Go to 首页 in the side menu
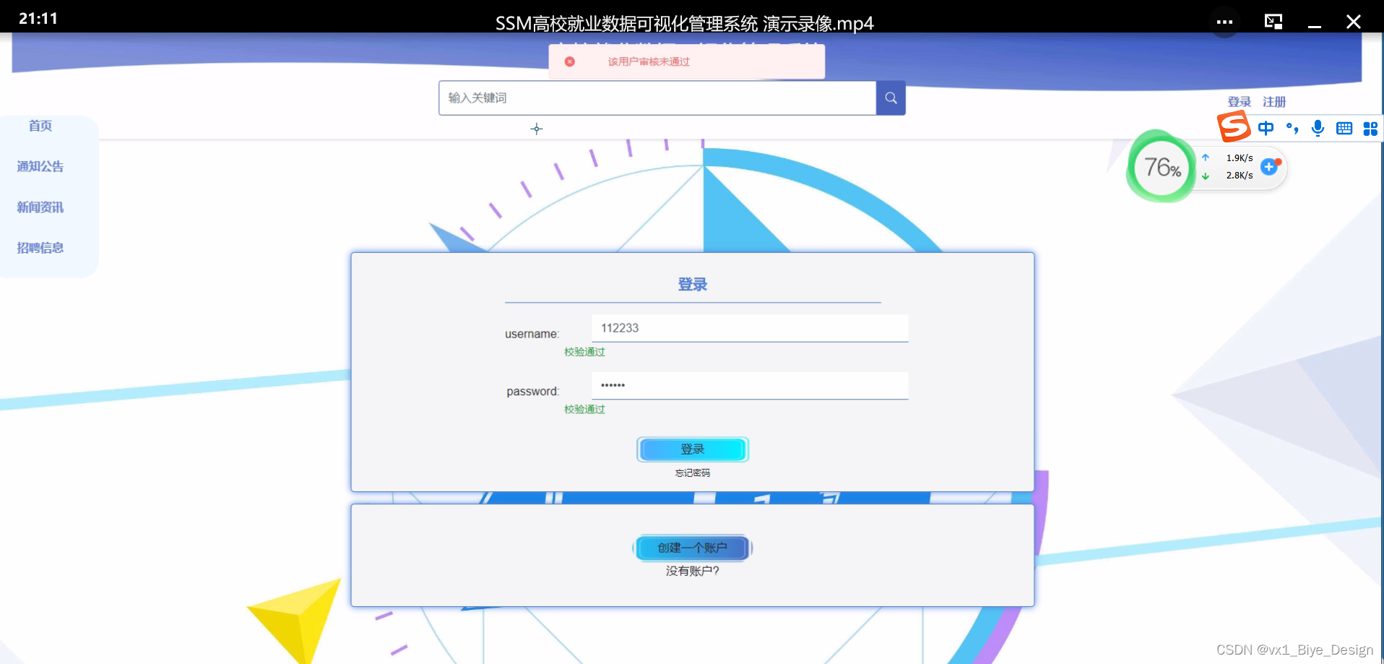 pyautogui.click(x=40, y=126)
